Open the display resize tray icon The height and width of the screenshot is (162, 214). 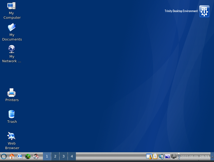coord(168,156)
